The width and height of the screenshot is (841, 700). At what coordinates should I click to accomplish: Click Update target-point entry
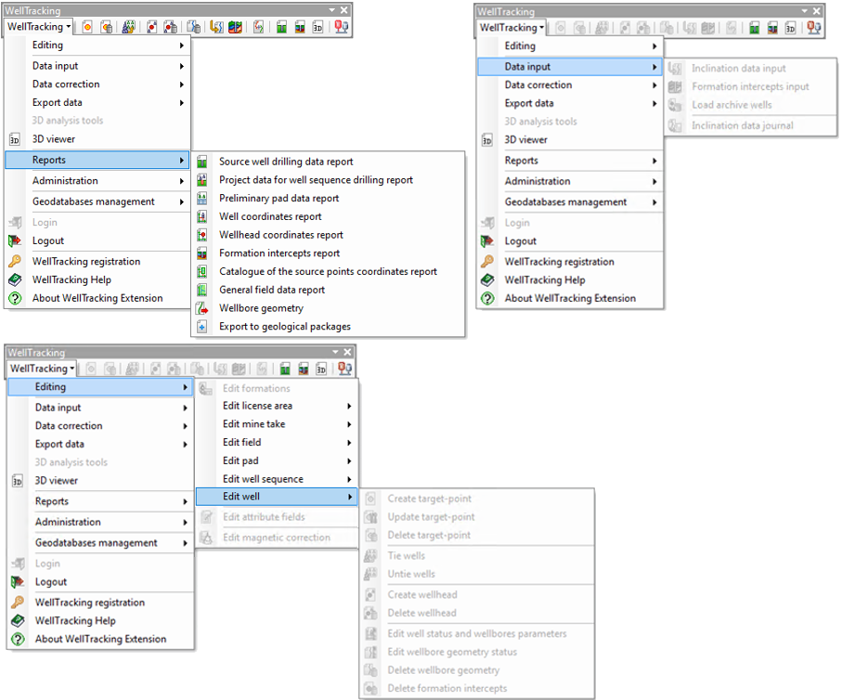coord(477,517)
